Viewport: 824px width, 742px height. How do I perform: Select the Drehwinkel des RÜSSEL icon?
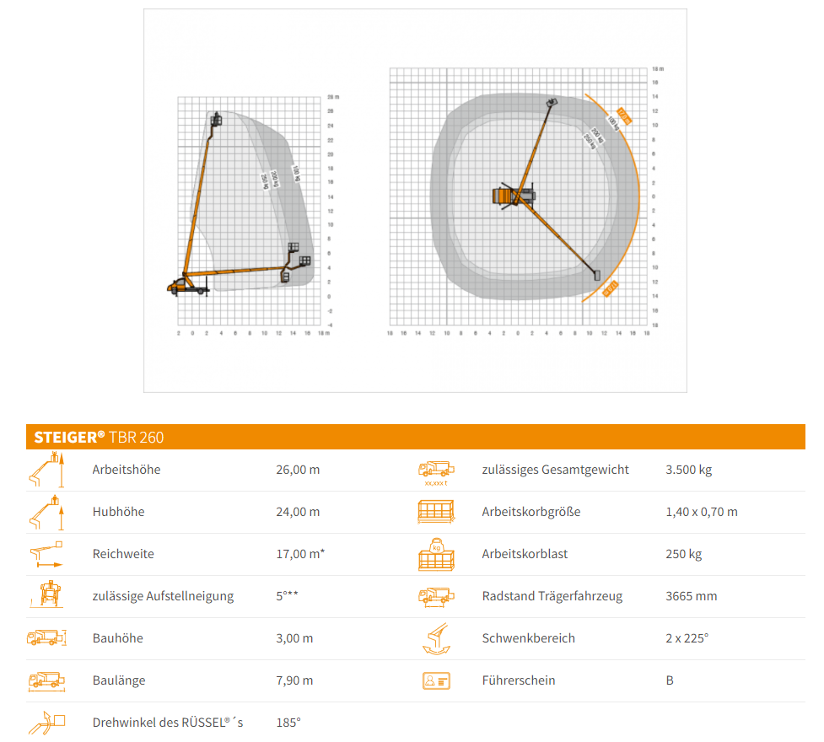46,723
